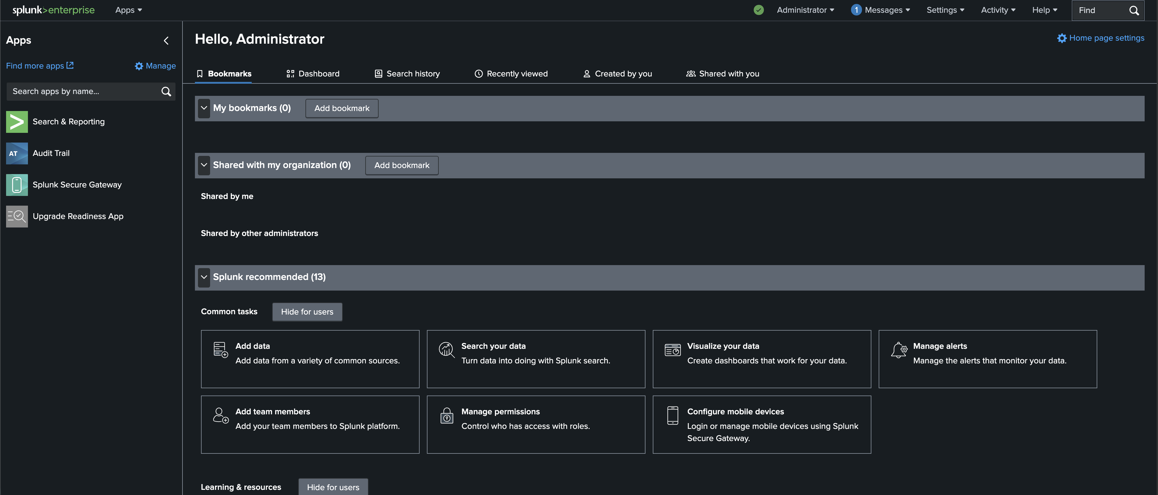The height and width of the screenshot is (495, 1158).
Task: Open the Help dropdown menu
Action: tap(1045, 10)
